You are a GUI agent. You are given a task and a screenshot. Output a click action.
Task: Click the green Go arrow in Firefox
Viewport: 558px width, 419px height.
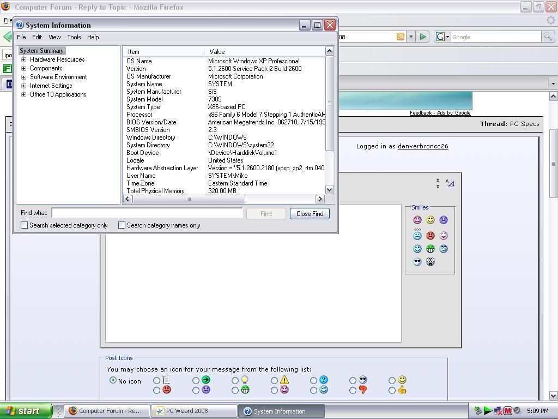click(x=423, y=37)
